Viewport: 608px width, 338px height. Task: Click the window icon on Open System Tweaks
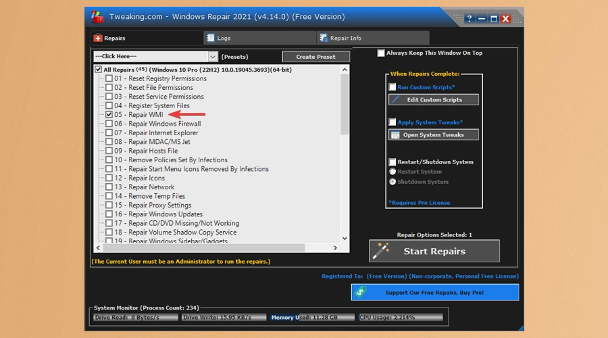[395, 135]
